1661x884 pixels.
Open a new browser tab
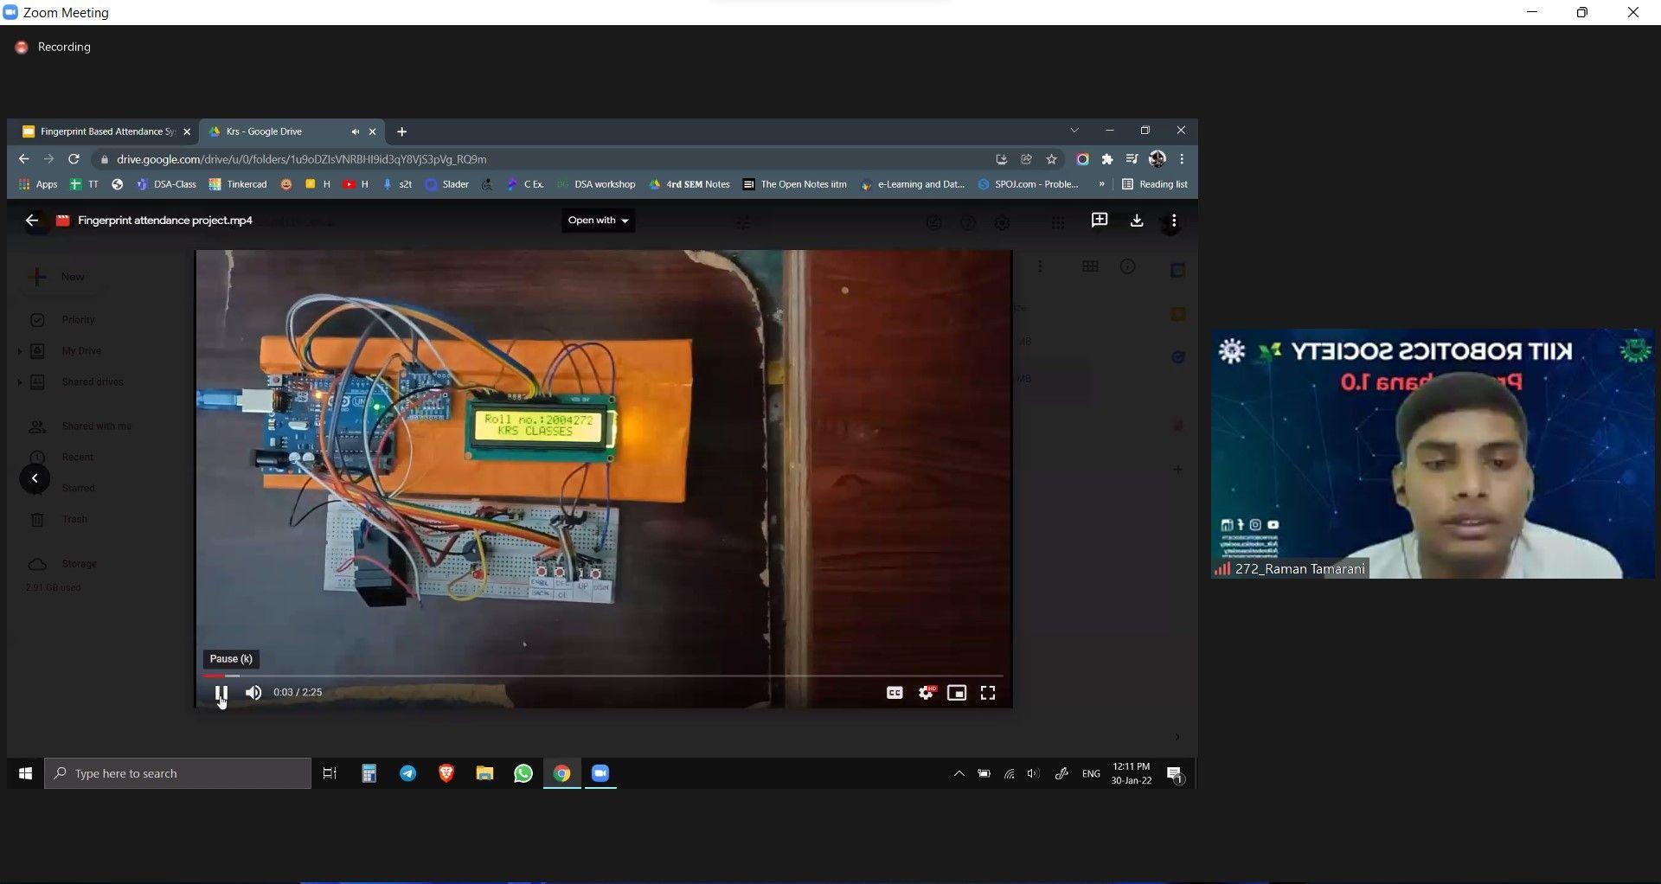[x=401, y=131]
